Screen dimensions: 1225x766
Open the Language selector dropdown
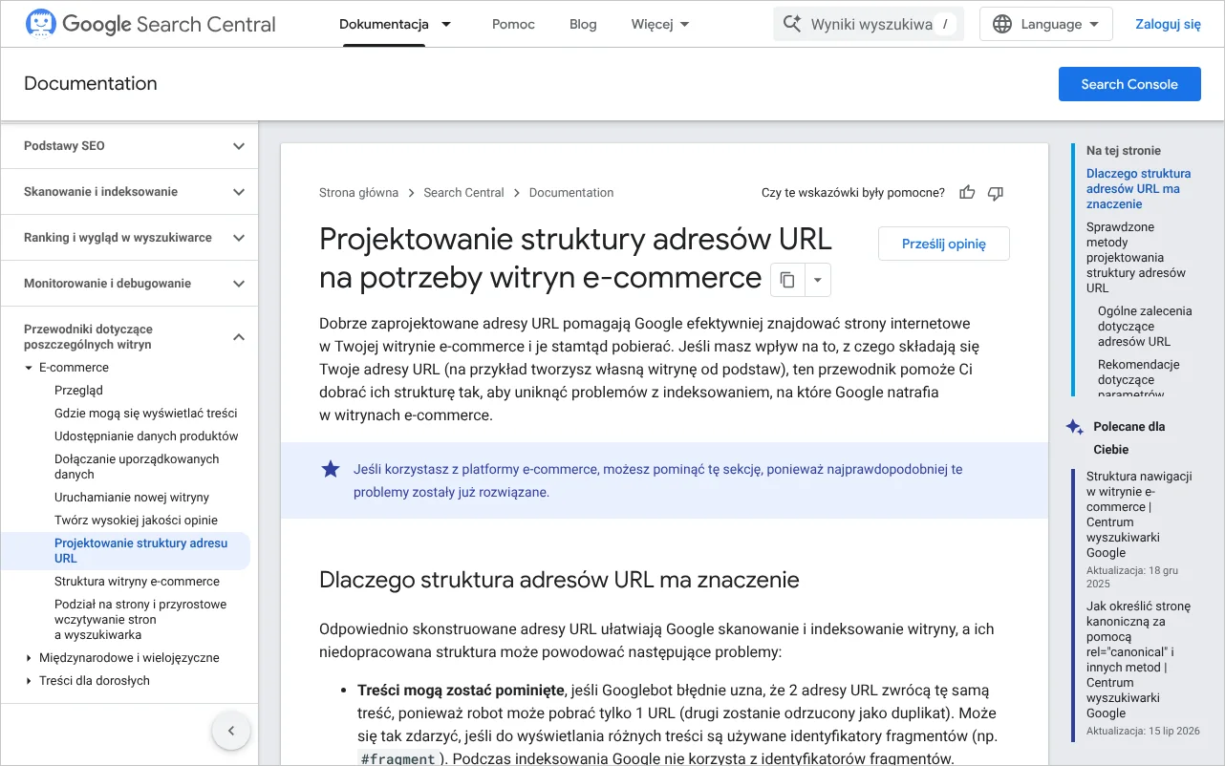pyautogui.click(x=1046, y=24)
